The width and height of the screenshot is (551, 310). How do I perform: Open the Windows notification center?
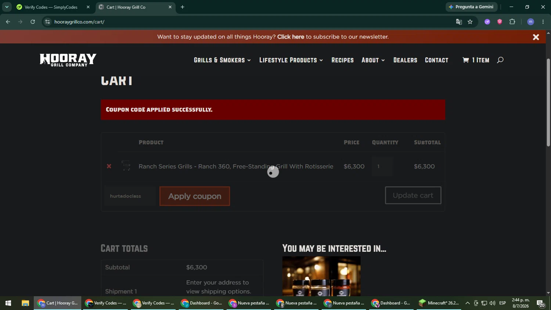(x=540, y=303)
